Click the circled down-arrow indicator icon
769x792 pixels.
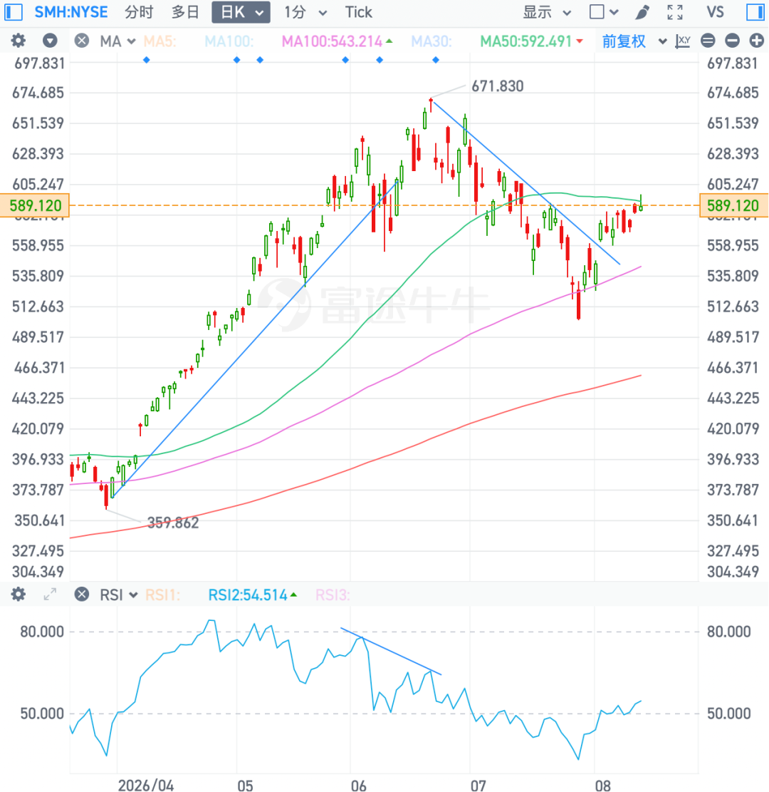[x=50, y=41]
